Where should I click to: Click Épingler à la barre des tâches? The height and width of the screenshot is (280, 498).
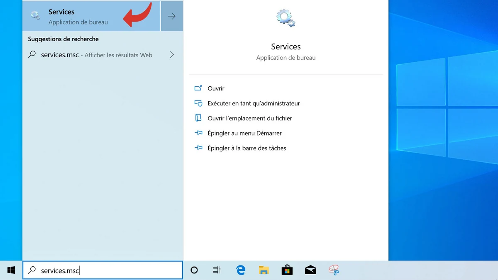coord(247,148)
